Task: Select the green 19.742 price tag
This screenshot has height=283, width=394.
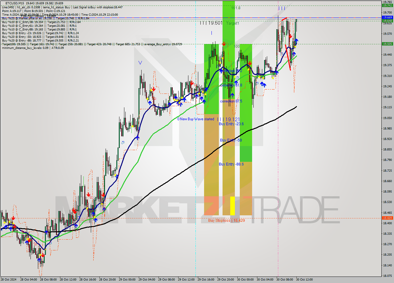Action: tap(387, 5)
